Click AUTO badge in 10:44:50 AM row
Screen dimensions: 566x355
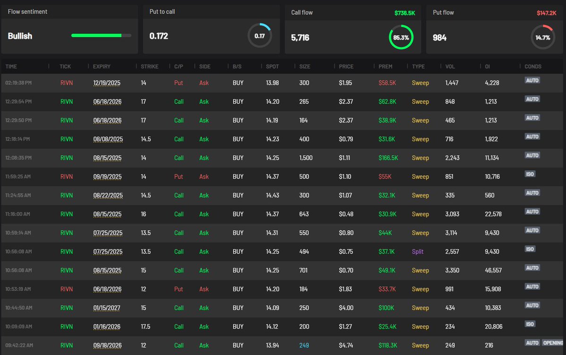point(532,305)
